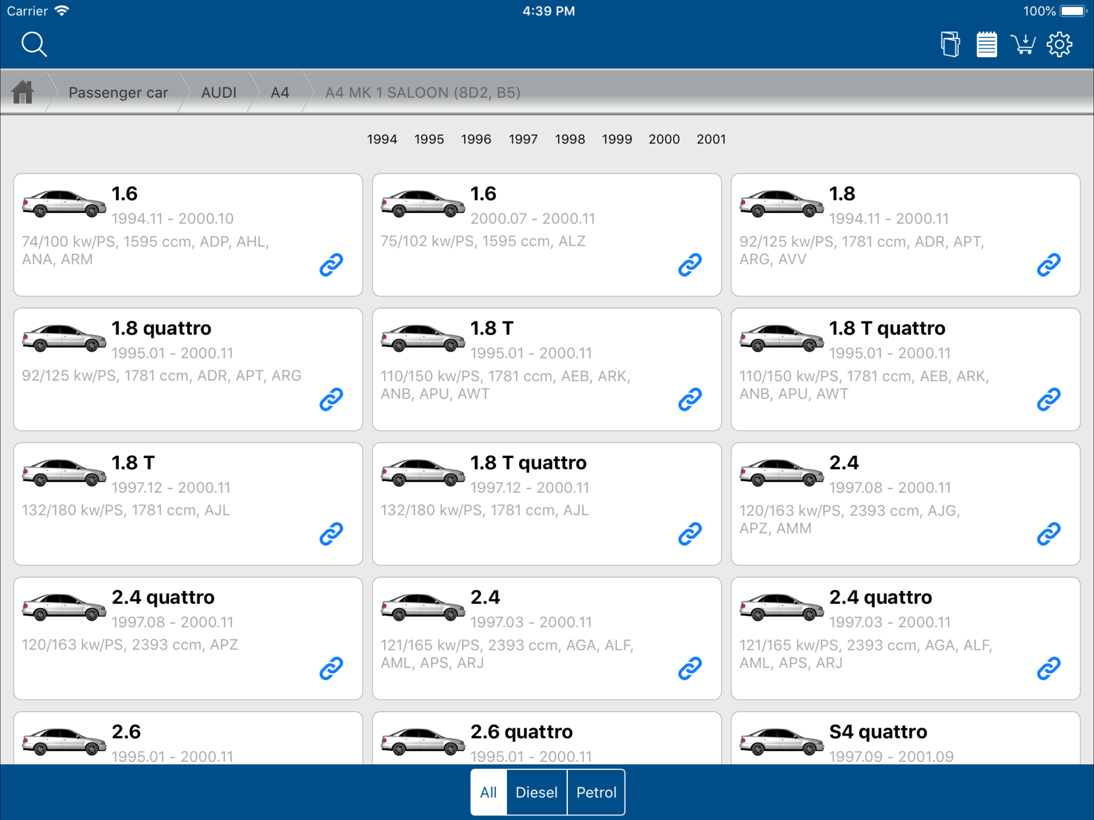Open the S4 quattro model card
Image resolution: width=1094 pixels, height=820 pixels.
[x=905, y=740]
